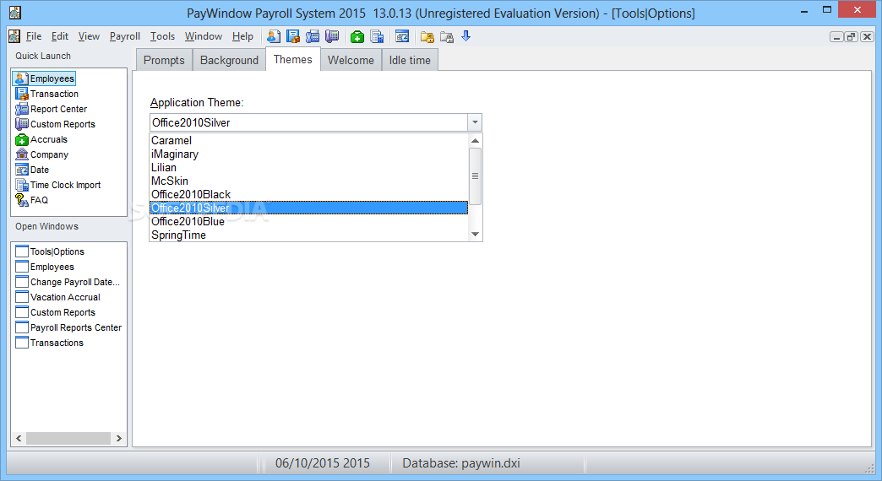882x481 pixels.
Task: Open FAQ from Quick Launch
Action: tap(31, 200)
